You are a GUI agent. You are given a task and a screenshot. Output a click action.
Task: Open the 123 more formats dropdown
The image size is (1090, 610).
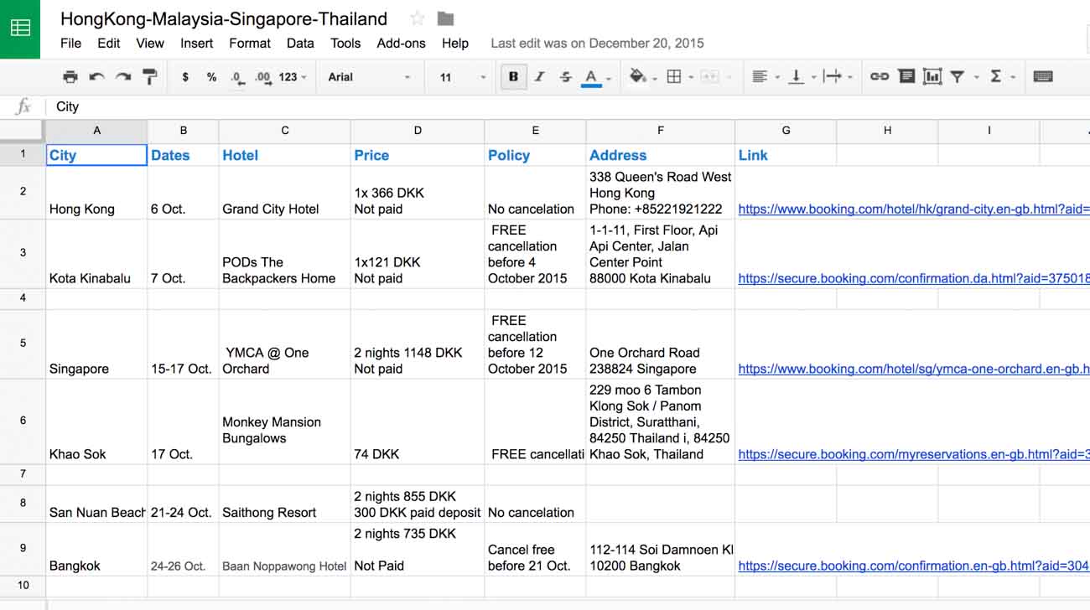293,77
